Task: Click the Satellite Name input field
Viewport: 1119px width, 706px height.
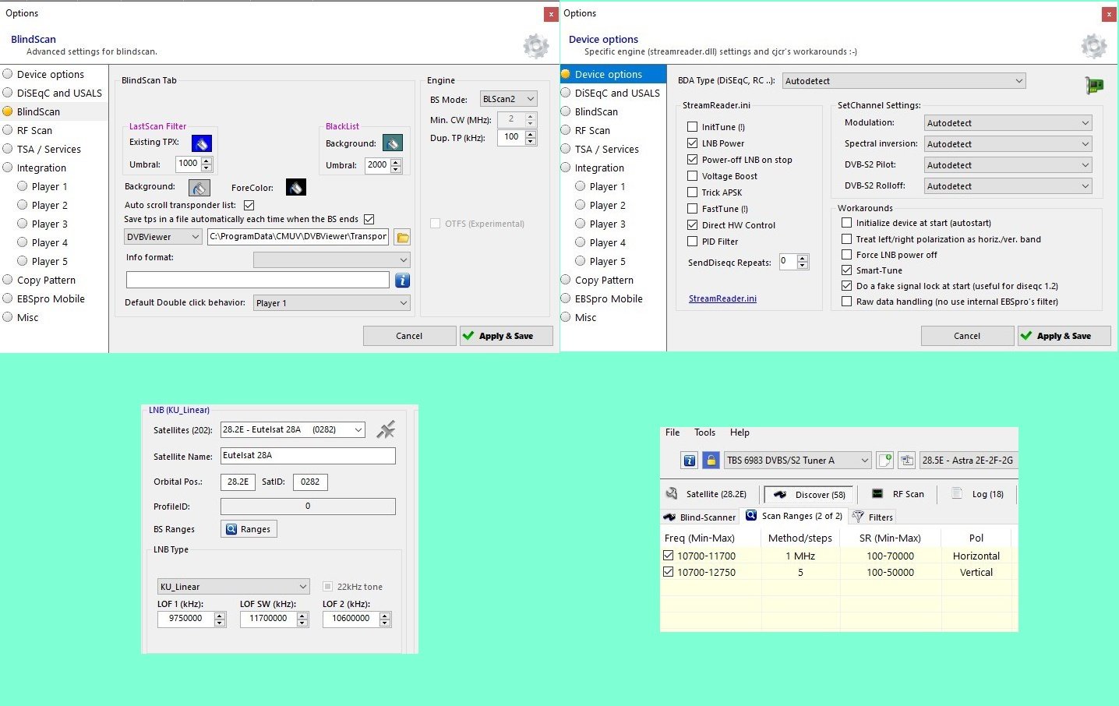Action: click(x=308, y=456)
